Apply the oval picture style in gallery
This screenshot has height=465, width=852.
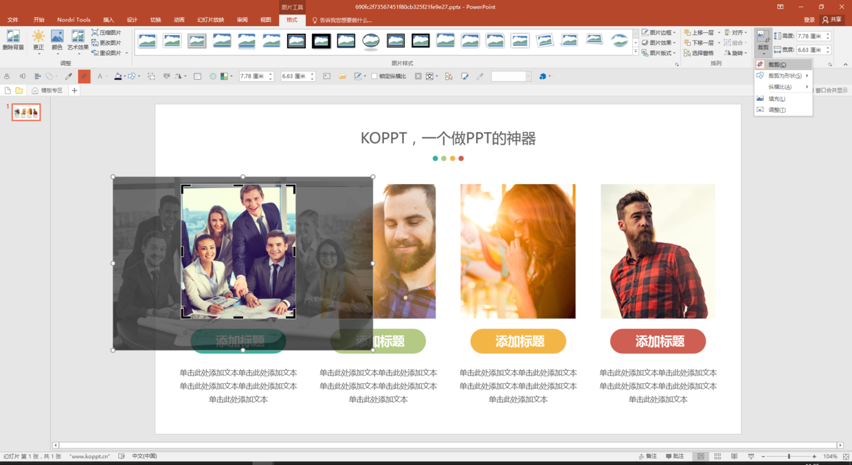[371, 41]
